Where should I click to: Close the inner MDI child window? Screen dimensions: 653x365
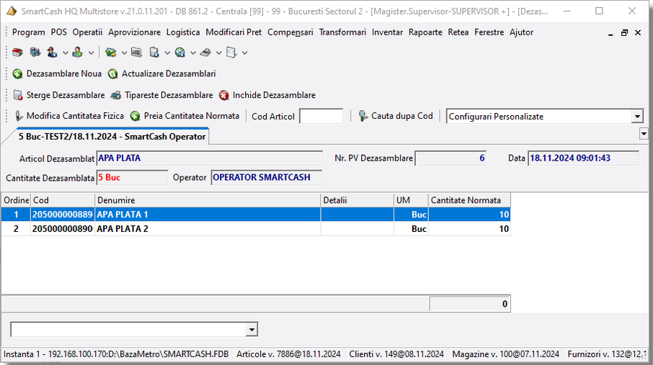(638, 32)
